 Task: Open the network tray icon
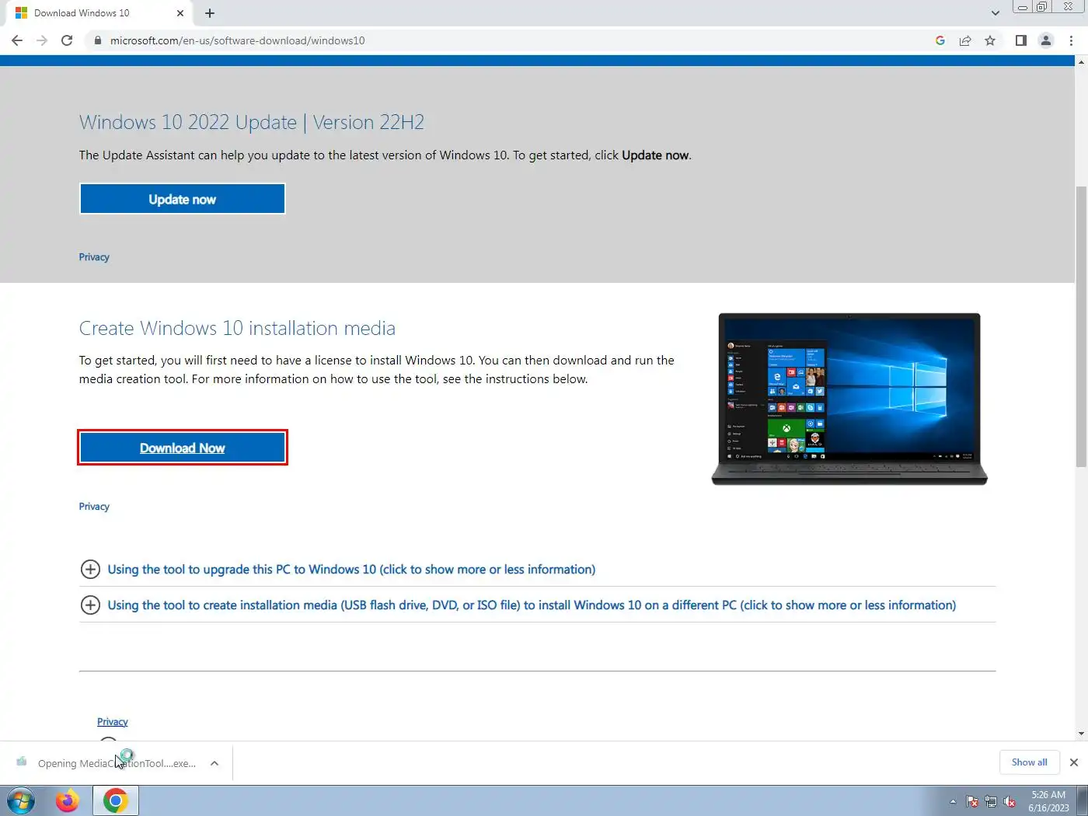(x=991, y=801)
